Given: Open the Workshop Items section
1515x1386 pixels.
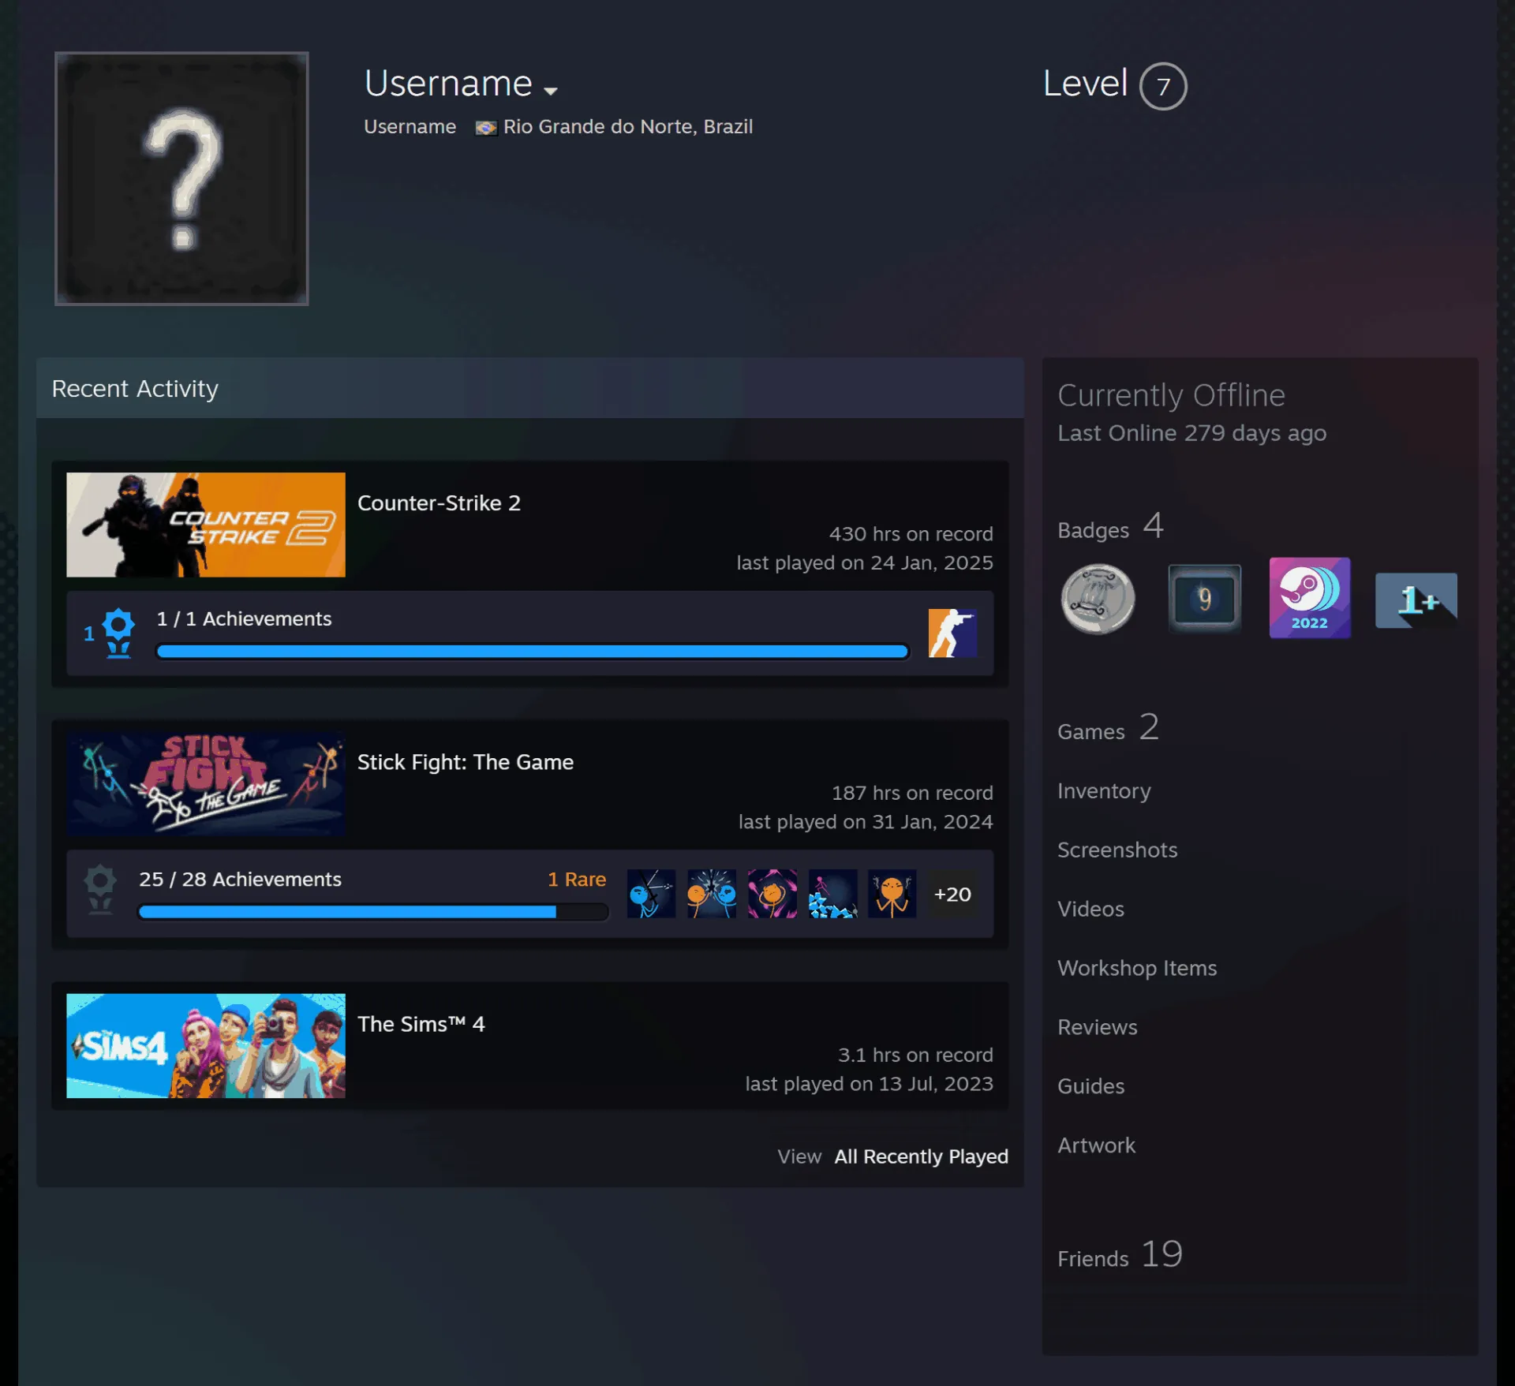Looking at the screenshot, I should (x=1136, y=968).
